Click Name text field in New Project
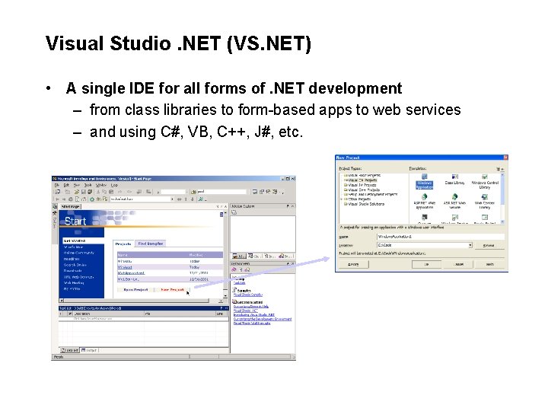Viewport: 548px width, 411px height. tap(441, 237)
